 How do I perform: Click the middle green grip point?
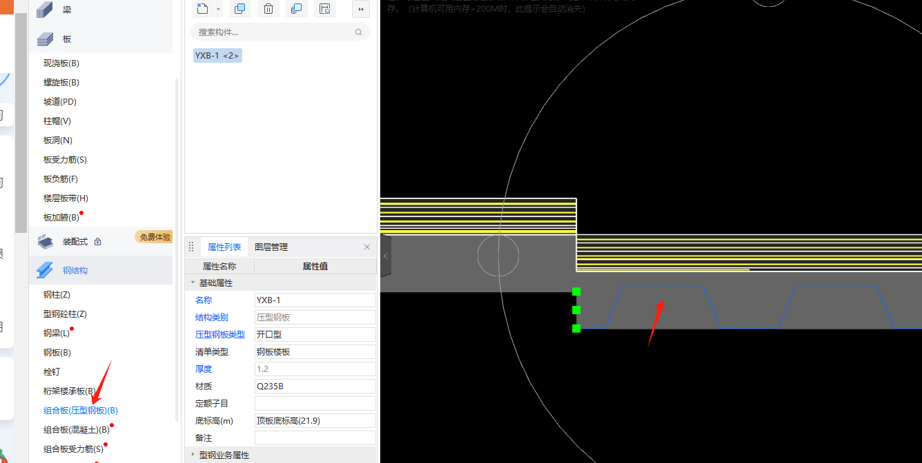[576, 310]
